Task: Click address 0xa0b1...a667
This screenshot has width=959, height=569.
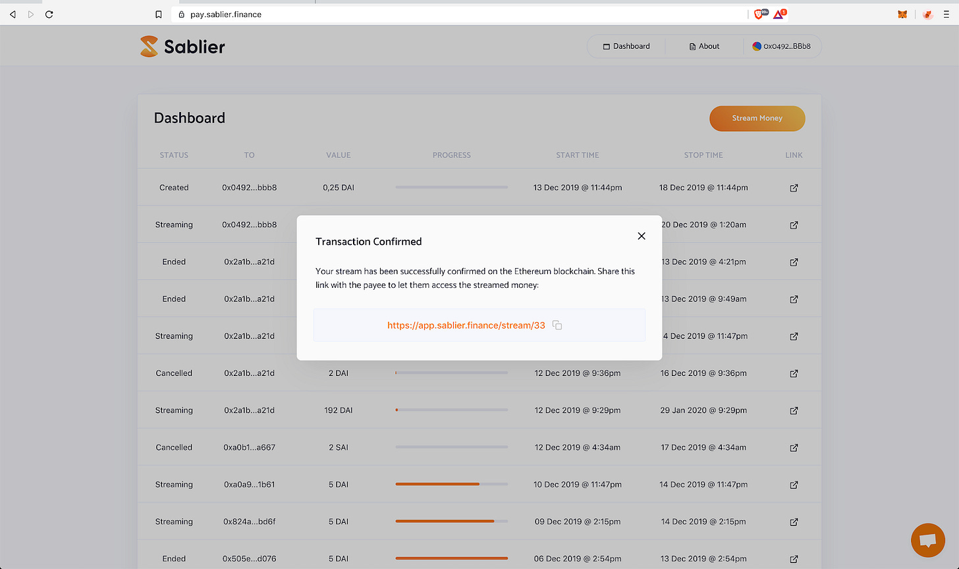Action: tap(250, 447)
